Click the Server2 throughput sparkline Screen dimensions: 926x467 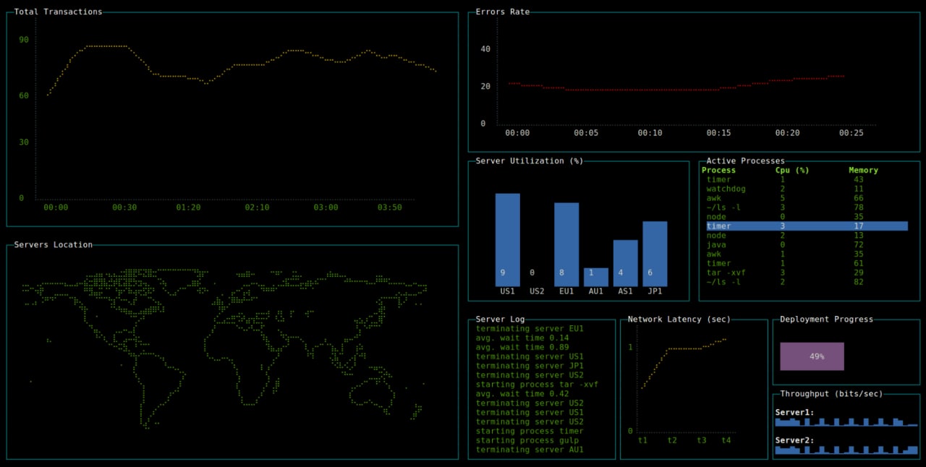846,450
